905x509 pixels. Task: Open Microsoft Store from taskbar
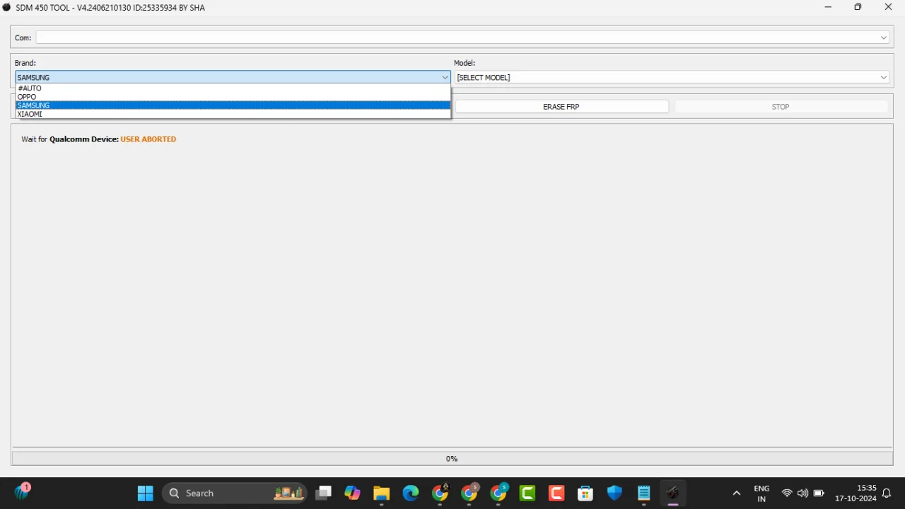coord(585,493)
